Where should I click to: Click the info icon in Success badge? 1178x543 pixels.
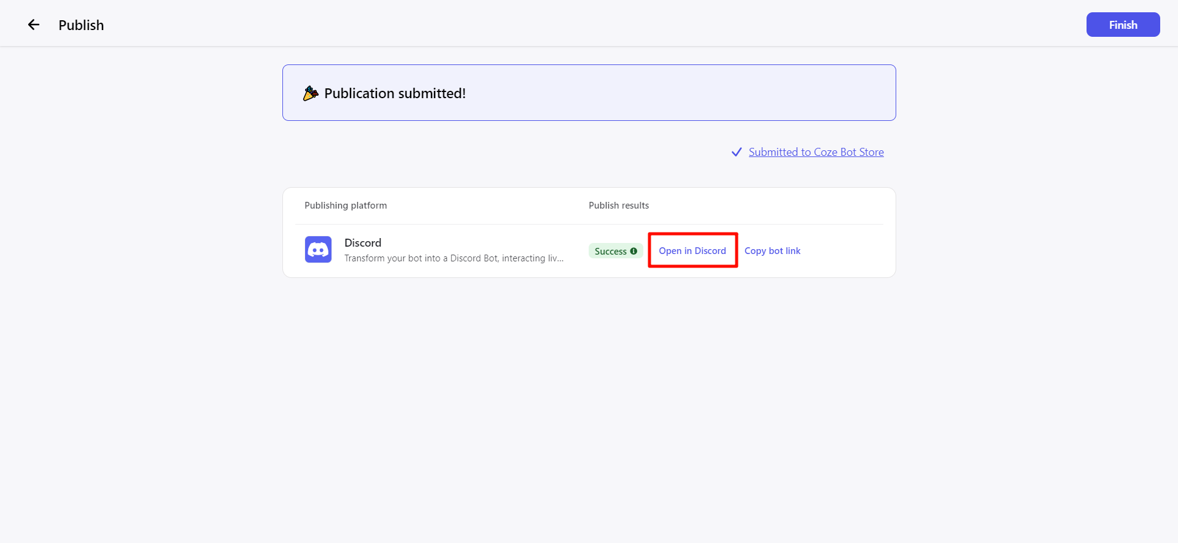point(634,251)
